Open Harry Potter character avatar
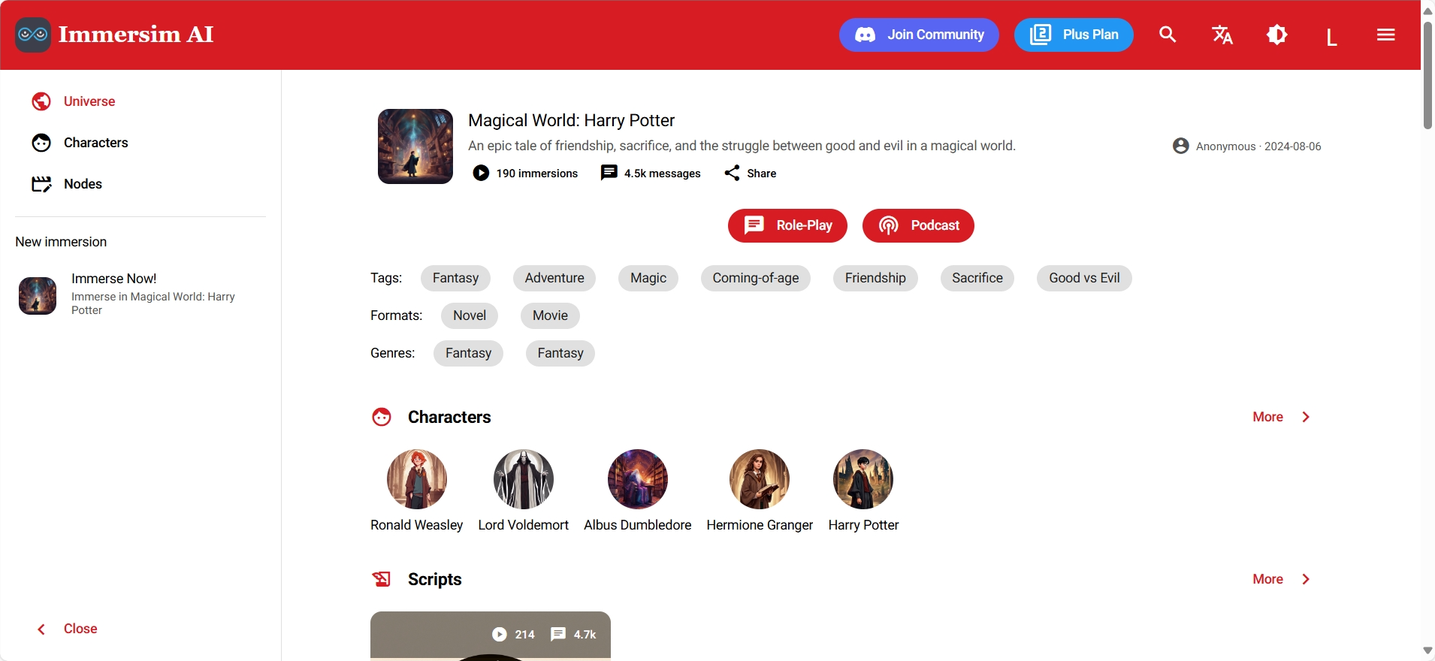The image size is (1435, 661). tap(863, 479)
